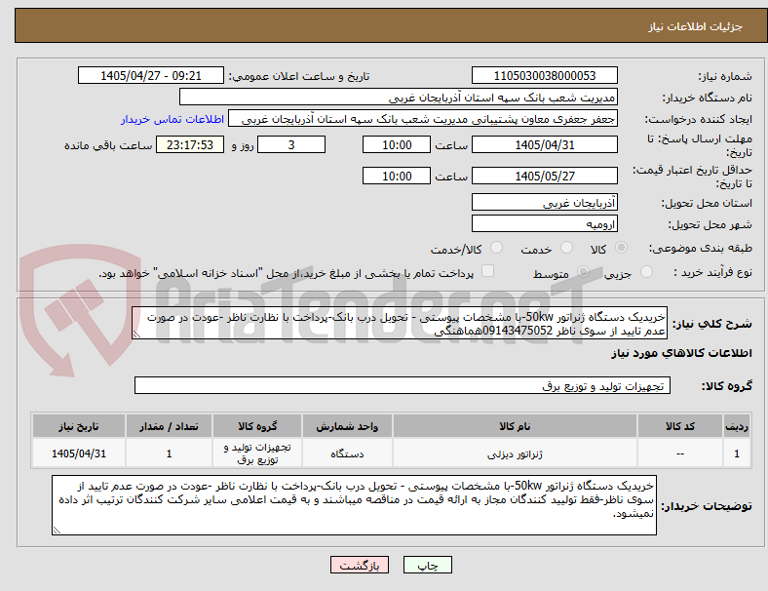Click the گروه کالا goods group field
This screenshot has height=591, width=768.
click(403, 385)
